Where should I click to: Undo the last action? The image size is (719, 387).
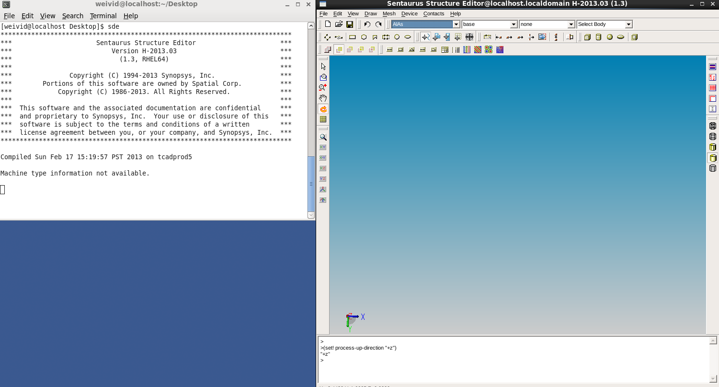(367, 24)
